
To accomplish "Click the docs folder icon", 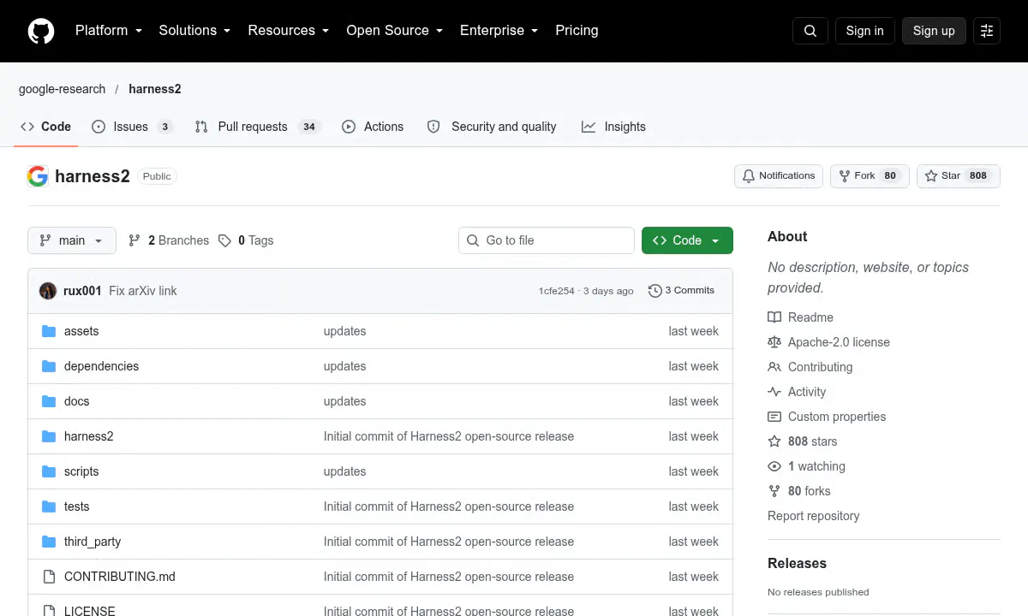I will [x=49, y=401].
